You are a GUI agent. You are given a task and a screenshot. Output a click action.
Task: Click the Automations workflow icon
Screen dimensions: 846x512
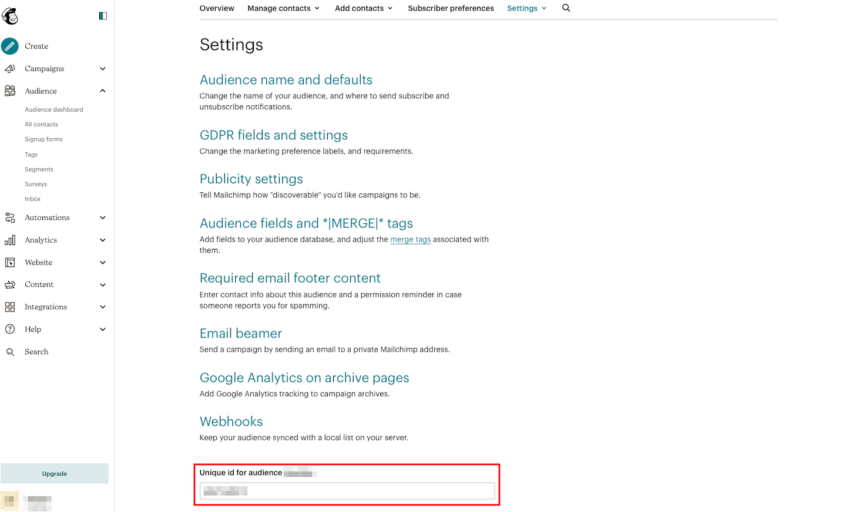pyautogui.click(x=10, y=218)
